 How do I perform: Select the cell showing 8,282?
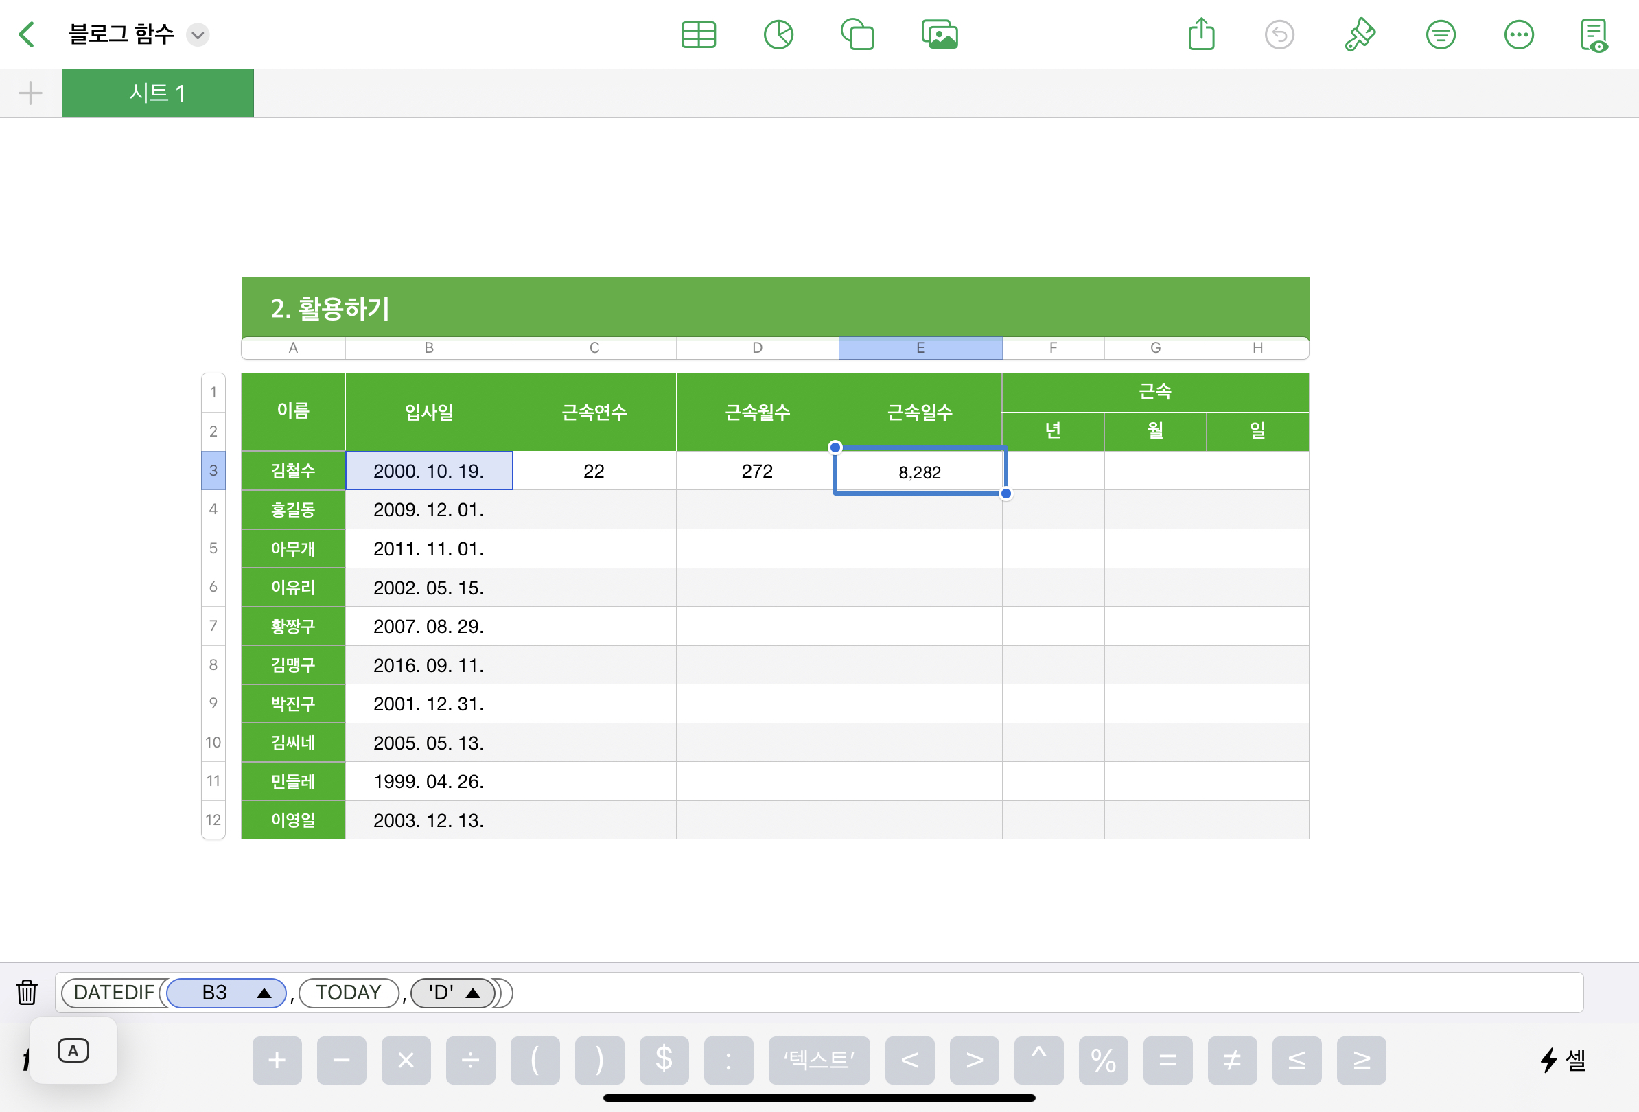tap(920, 471)
